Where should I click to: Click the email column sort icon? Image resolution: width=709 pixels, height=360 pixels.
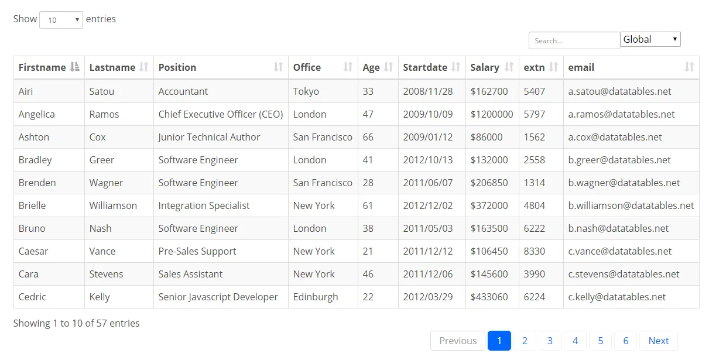pos(690,67)
